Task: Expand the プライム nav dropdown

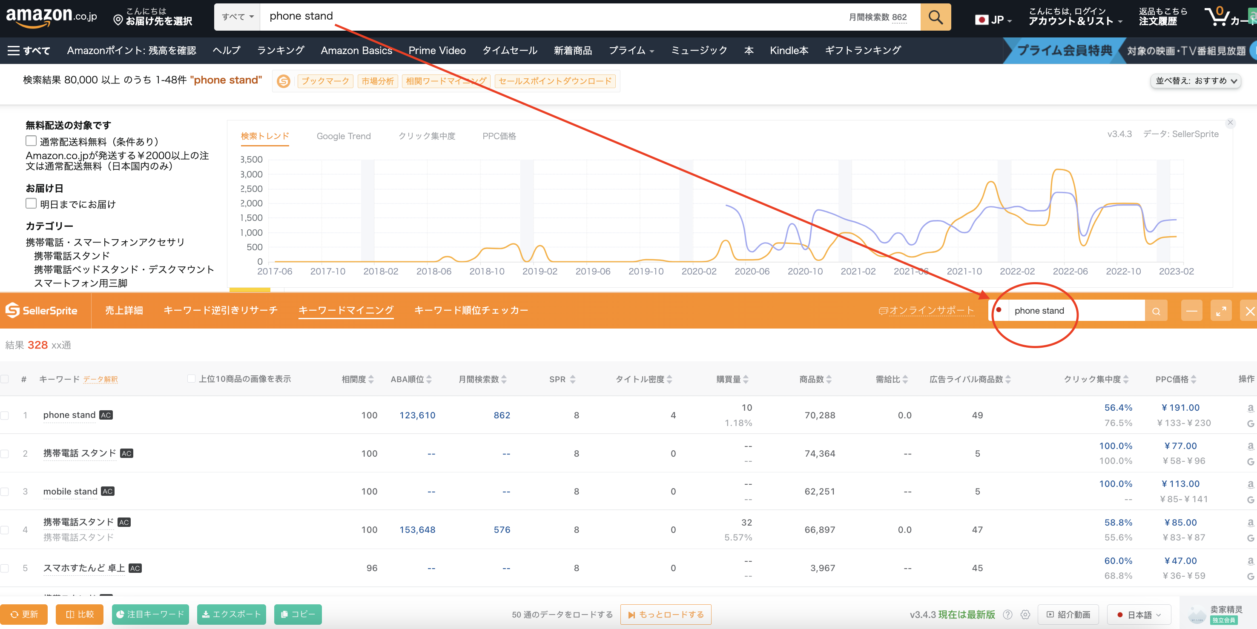Action: click(x=631, y=50)
